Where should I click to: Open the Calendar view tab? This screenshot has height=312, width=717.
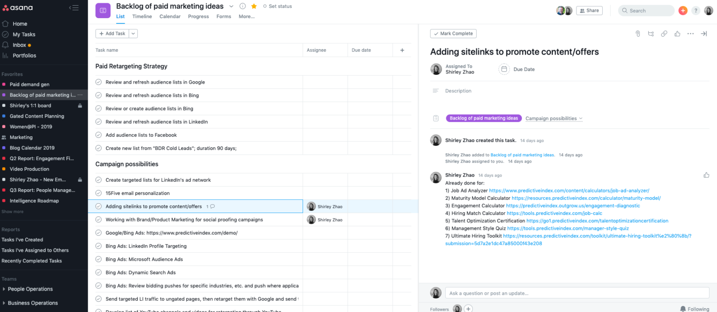tap(170, 16)
